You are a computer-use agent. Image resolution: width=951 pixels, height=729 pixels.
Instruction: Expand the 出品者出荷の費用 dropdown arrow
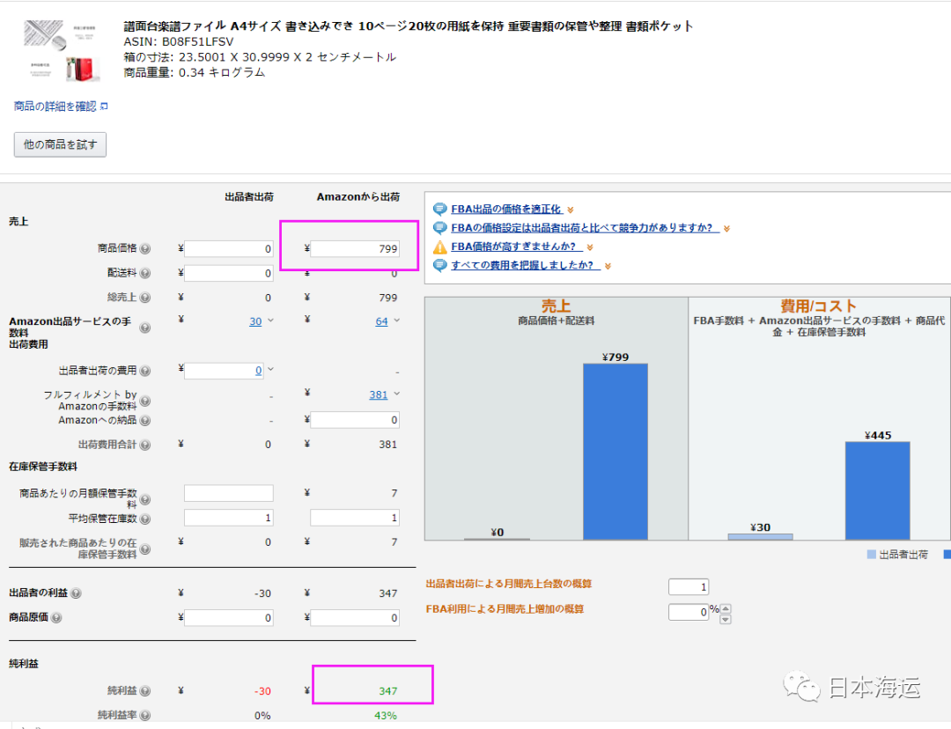click(x=270, y=369)
